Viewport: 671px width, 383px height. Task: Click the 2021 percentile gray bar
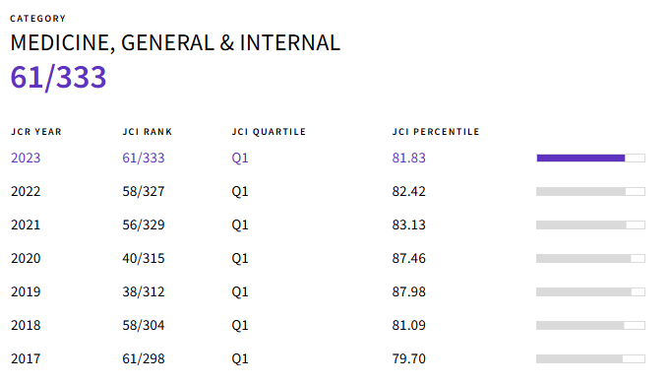coord(590,224)
